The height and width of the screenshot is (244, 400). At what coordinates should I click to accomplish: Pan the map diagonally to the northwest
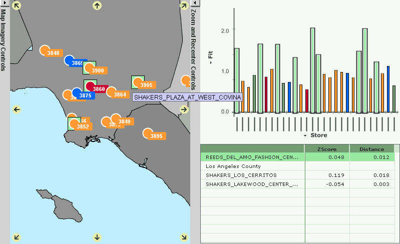[16, 5]
